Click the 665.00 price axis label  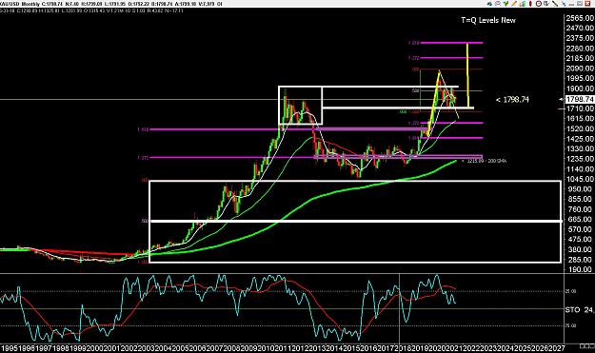(580, 219)
